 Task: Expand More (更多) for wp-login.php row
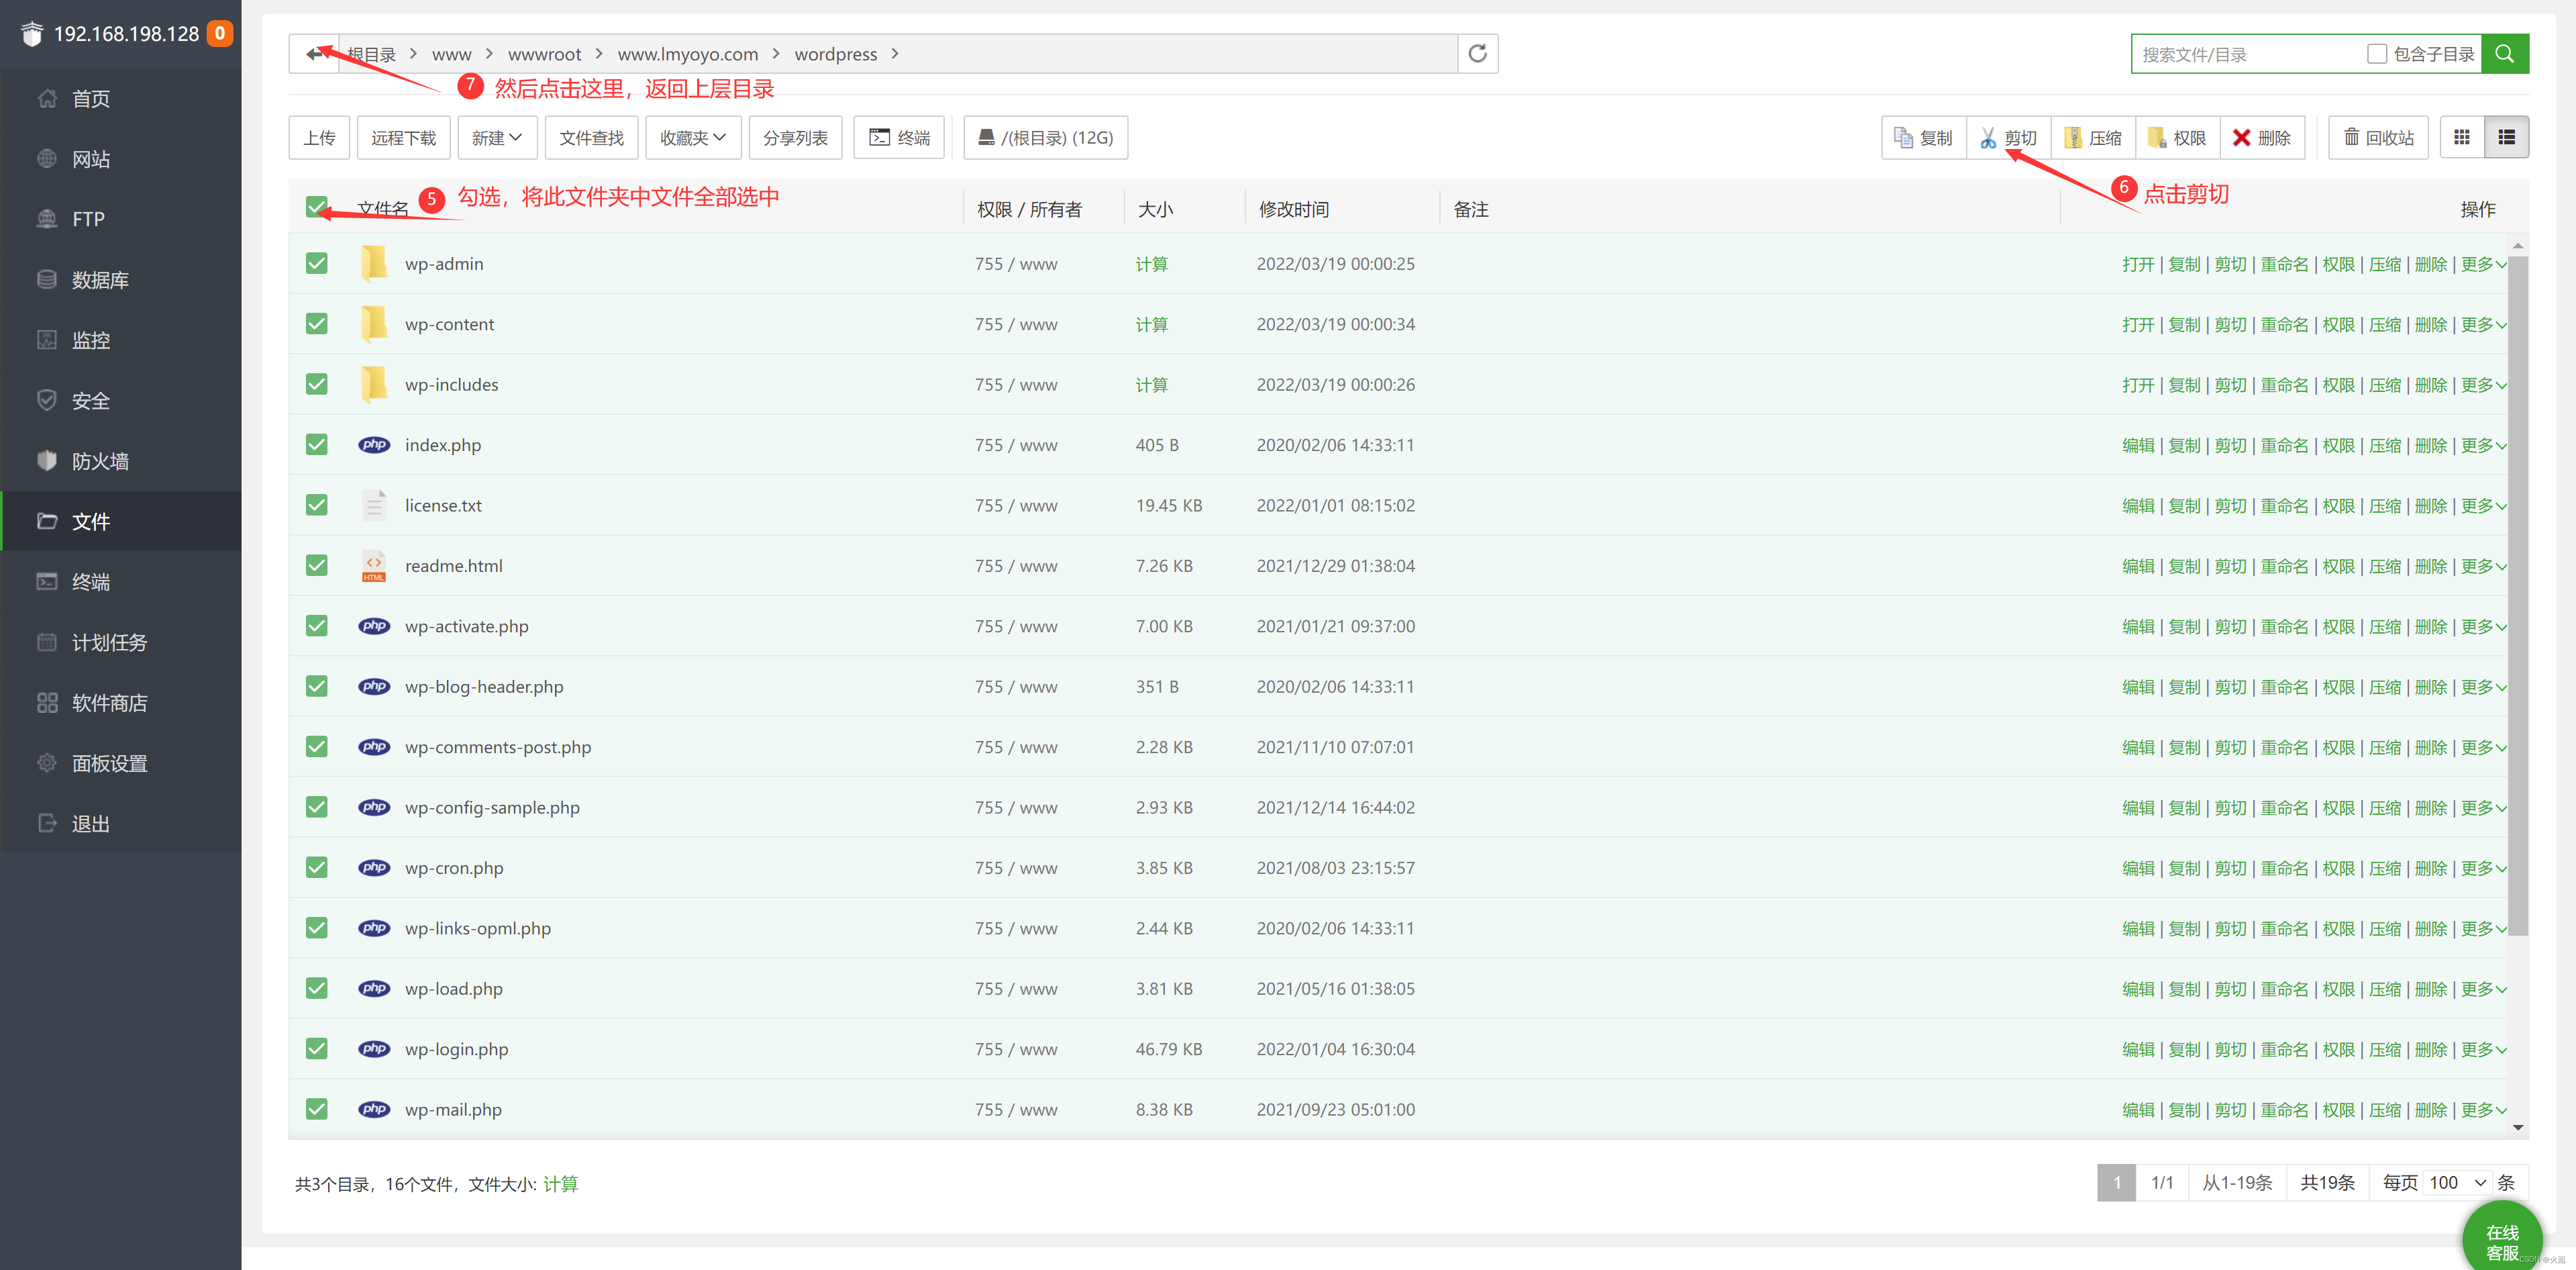2483,1049
